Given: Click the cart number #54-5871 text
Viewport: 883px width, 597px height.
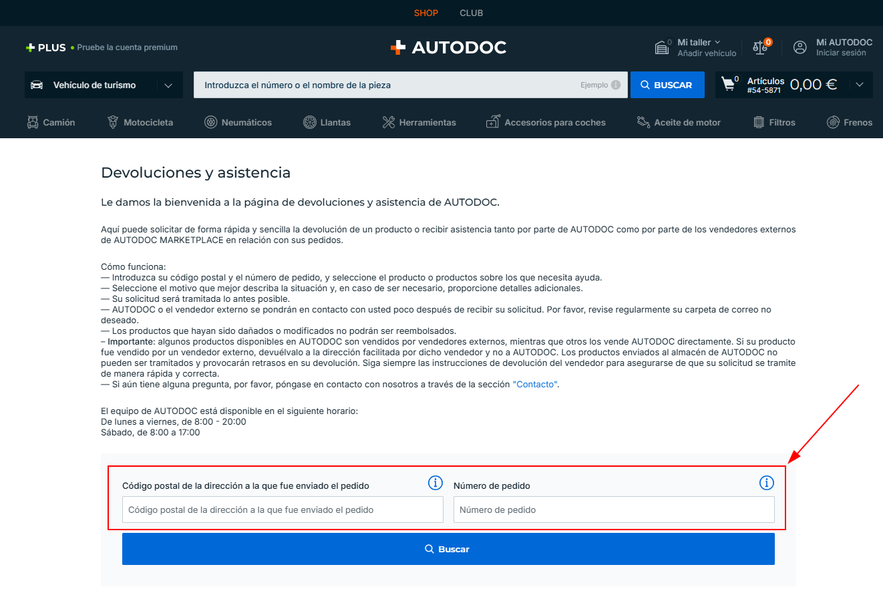Looking at the screenshot, I should [x=764, y=90].
